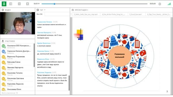Click the exit icon next to microphone

pyautogui.click(x=11, y=4)
